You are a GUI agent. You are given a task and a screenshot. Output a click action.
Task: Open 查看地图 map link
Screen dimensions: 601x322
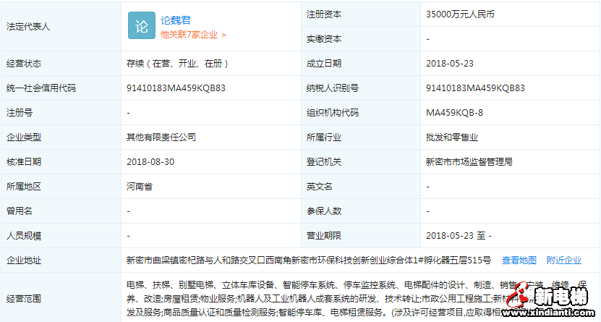click(x=519, y=260)
